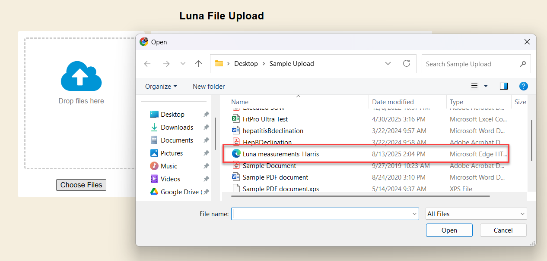This screenshot has height=261, width=547.
Task: Open the Help question mark icon
Action: point(523,86)
